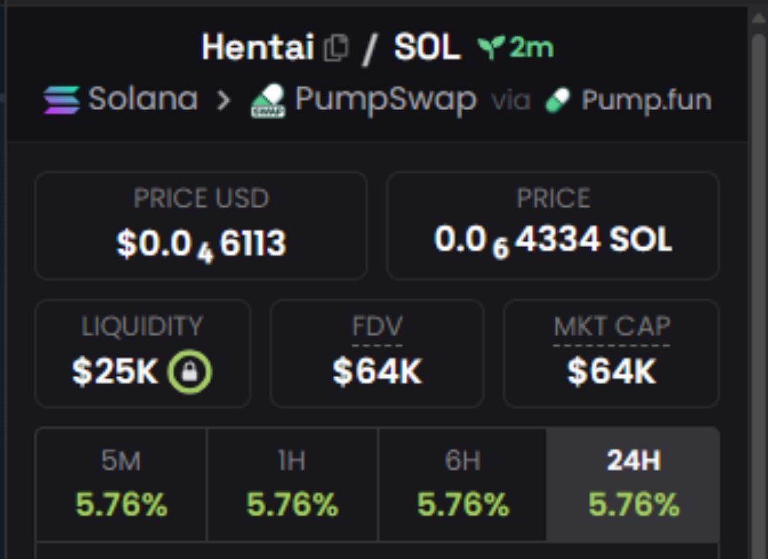Click the breadcrumb chevron after Solana
Viewport: 768px width, 559px height.
tap(223, 100)
